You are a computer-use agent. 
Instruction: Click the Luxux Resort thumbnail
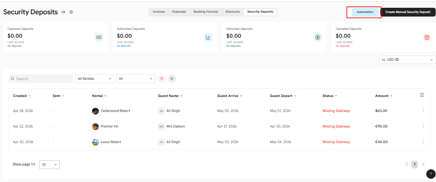pyautogui.click(x=95, y=142)
